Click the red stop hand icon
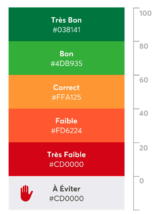154x214 pixels. (27, 193)
